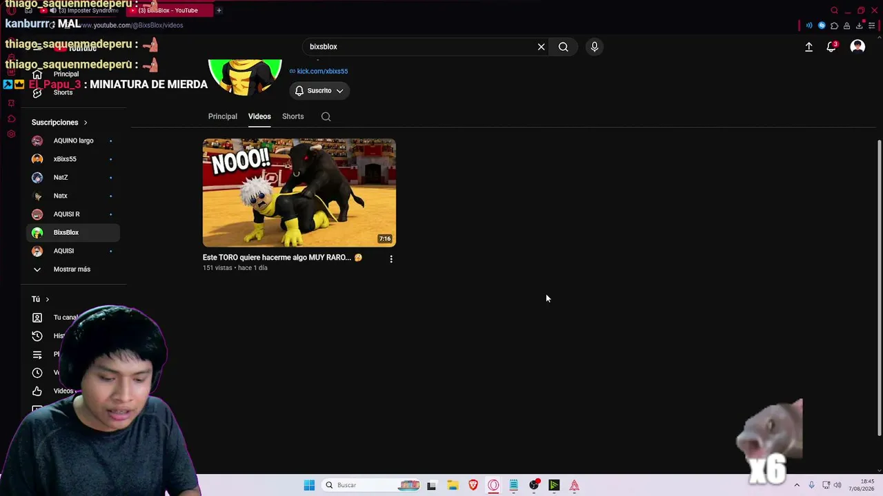Image resolution: width=883 pixels, height=496 pixels.
Task: Expand the Tú section
Action: (x=40, y=299)
